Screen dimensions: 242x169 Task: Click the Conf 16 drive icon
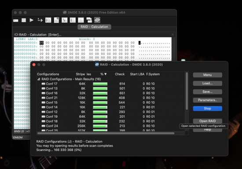point(44,93)
